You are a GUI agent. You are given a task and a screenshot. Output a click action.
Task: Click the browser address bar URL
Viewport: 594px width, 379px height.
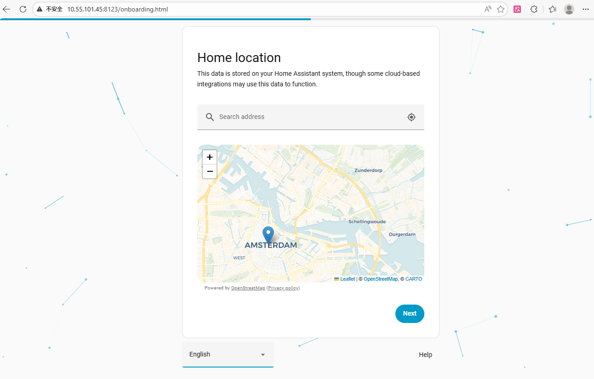pos(117,9)
